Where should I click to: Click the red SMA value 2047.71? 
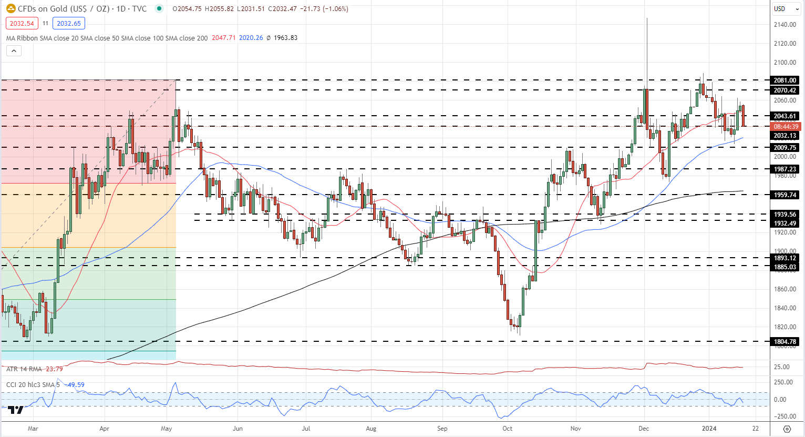click(x=224, y=38)
